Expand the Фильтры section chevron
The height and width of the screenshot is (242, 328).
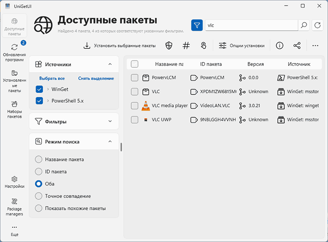(x=110, y=121)
